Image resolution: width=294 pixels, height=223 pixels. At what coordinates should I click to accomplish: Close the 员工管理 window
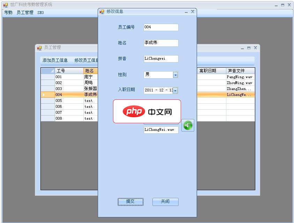point(255,48)
